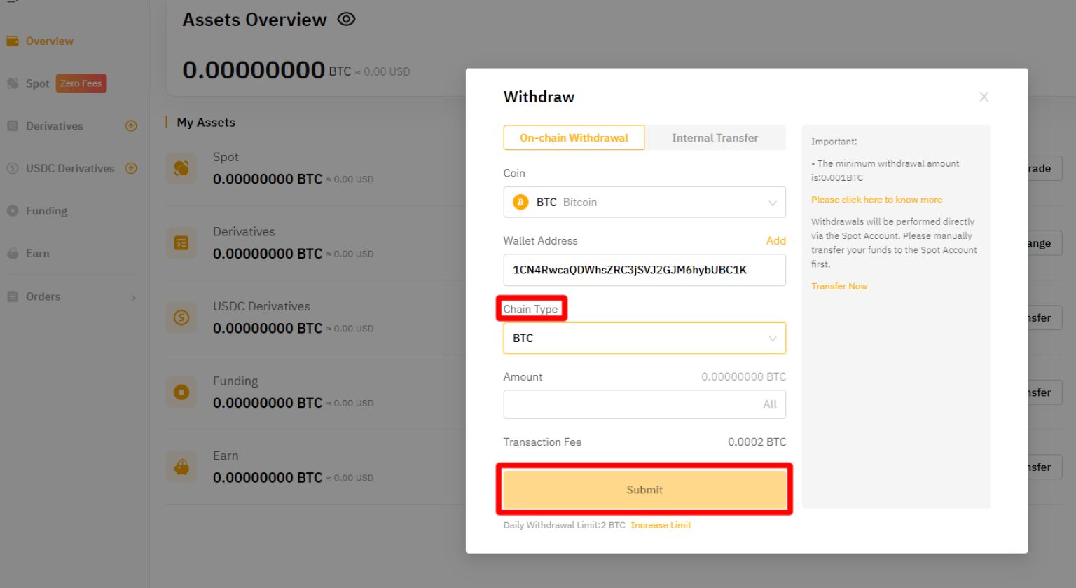Click the upward arrow badge next to Derivatives
Viewport: 1076px width, 588px height.
130,125
